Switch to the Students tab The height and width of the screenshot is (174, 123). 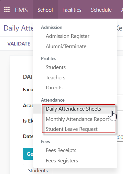click(x=38, y=170)
